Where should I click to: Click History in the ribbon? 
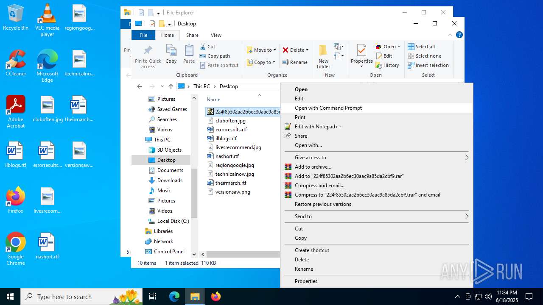[x=387, y=65]
